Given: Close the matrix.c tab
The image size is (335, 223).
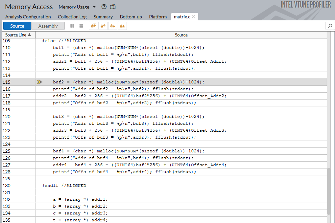Looking at the screenshot, I should tap(194, 17).
